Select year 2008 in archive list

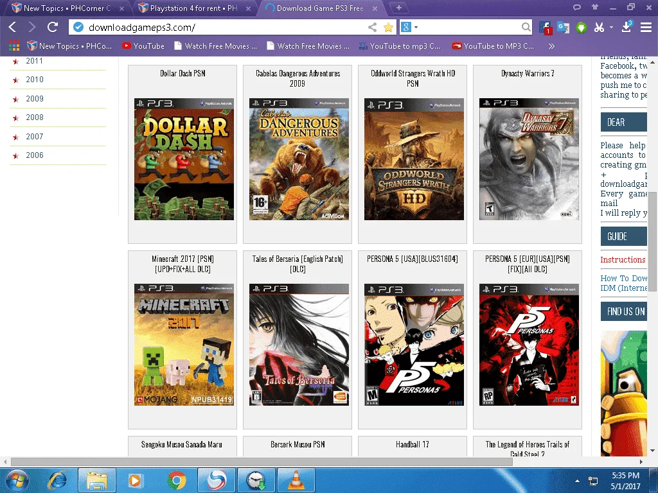click(35, 117)
